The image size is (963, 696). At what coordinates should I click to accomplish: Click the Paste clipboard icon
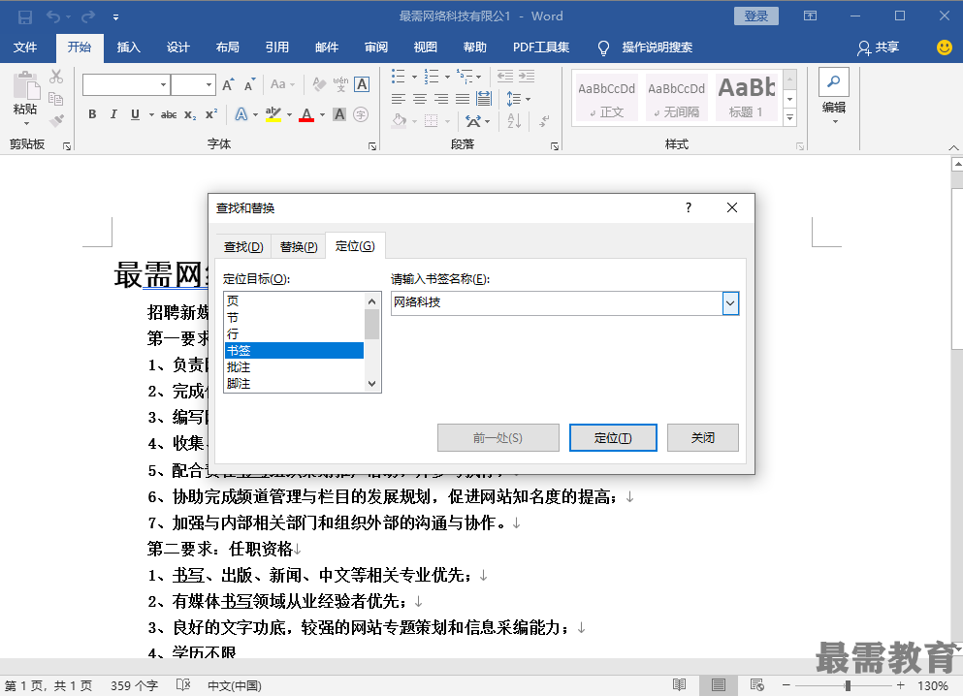(x=26, y=85)
